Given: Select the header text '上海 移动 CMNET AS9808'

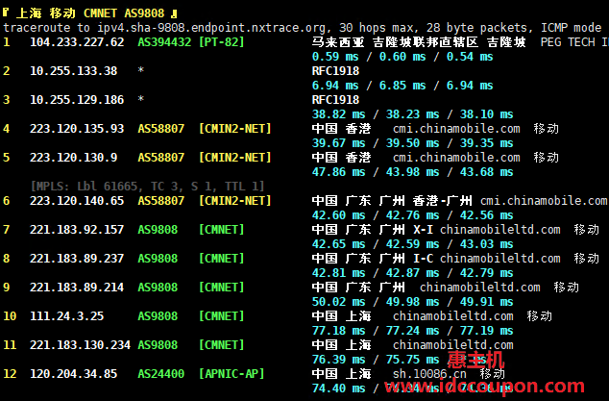Looking at the screenshot, I should pos(90,13).
